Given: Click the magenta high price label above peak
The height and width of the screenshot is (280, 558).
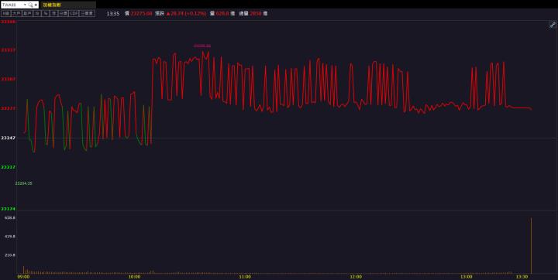Looking at the screenshot, I should pos(202,46).
